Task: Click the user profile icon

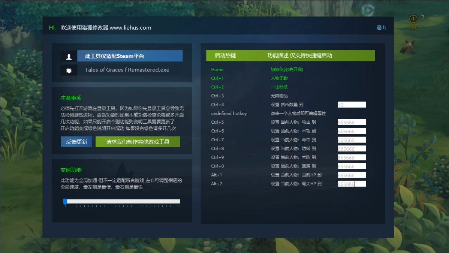Action: click(69, 57)
